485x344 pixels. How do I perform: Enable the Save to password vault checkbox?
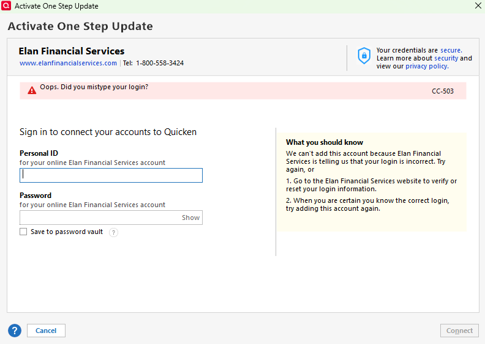(x=23, y=232)
